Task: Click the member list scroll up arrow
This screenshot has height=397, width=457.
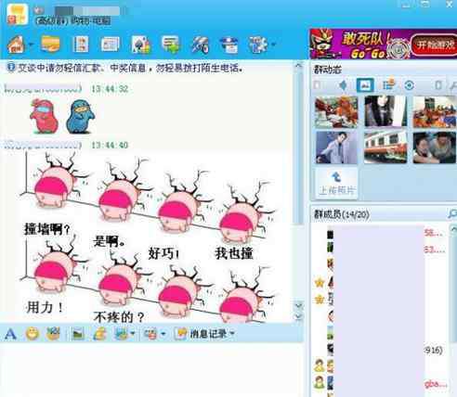Action: click(453, 229)
